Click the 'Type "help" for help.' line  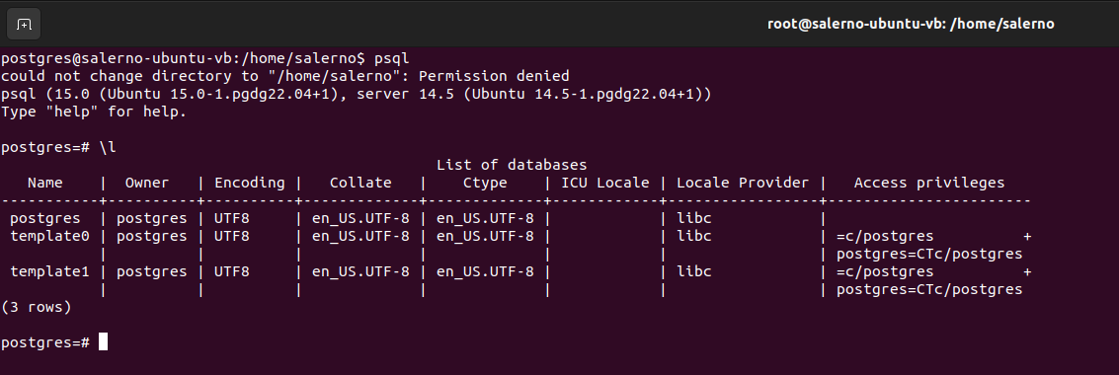click(94, 112)
